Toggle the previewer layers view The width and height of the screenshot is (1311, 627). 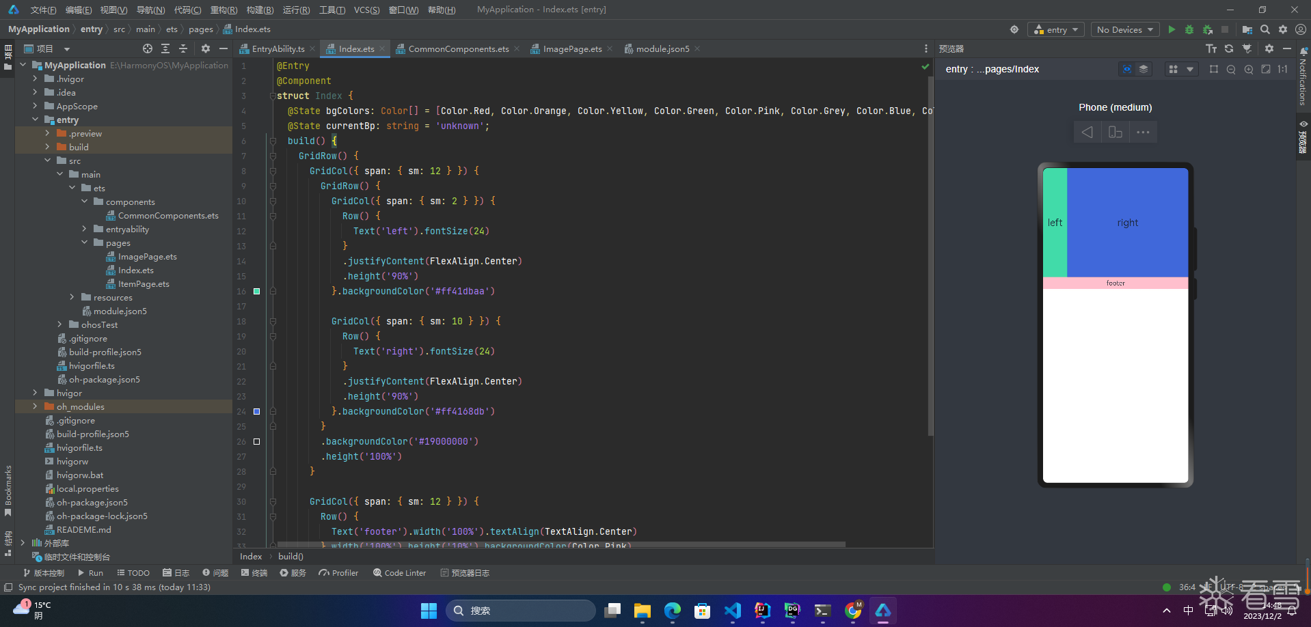pos(1144,69)
